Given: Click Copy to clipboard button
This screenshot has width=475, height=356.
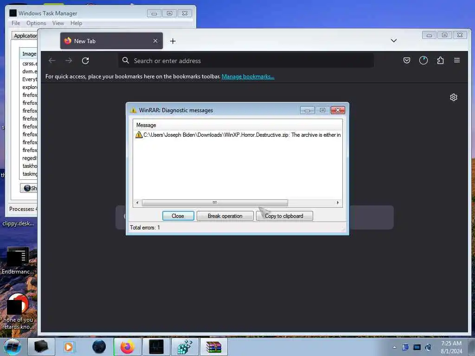Looking at the screenshot, I should click(284, 216).
